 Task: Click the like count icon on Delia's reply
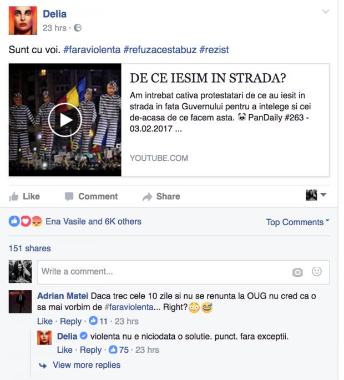113,349
